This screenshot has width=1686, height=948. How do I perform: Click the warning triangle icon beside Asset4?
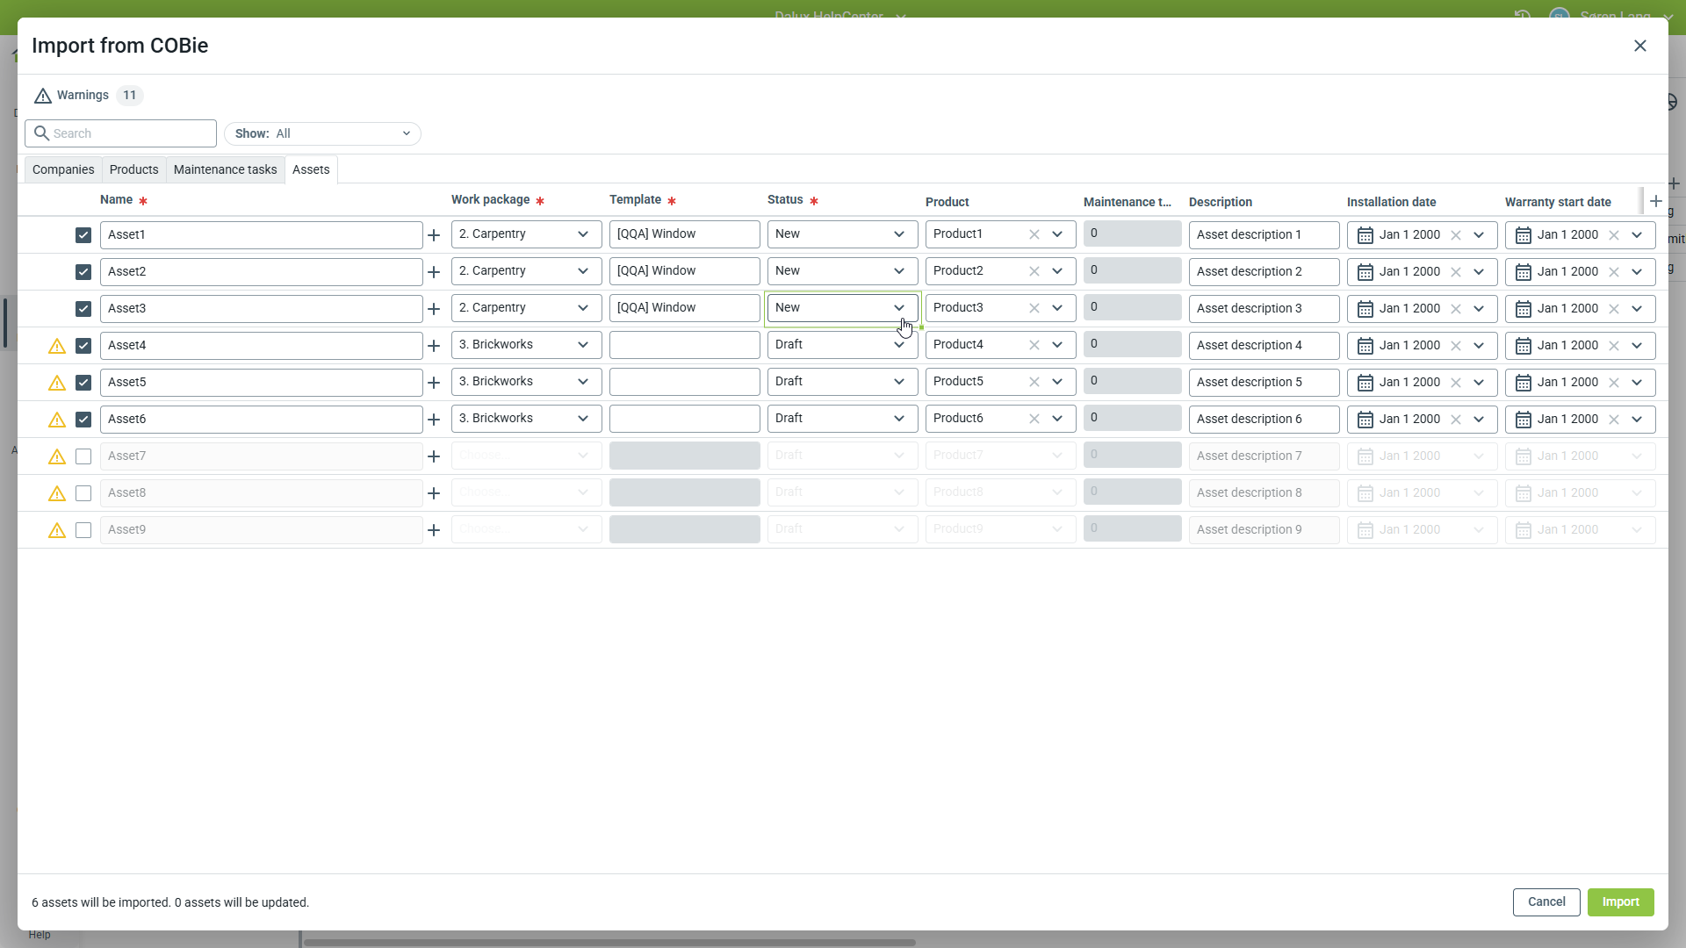[57, 346]
